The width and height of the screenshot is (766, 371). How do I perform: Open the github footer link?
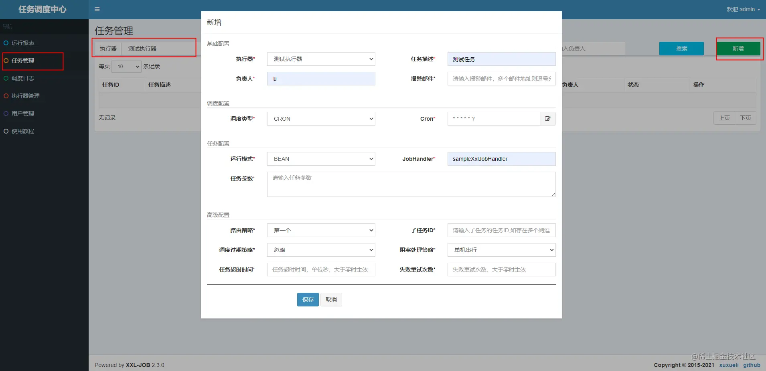752,365
